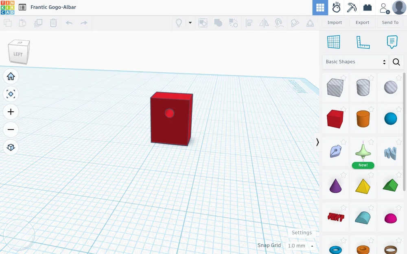The image size is (407, 254).
Task: Click the Send To button
Action: coord(390,22)
